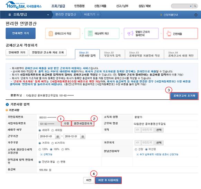
Task: Click the 근무기간 end date field
Action: pos(72,136)
